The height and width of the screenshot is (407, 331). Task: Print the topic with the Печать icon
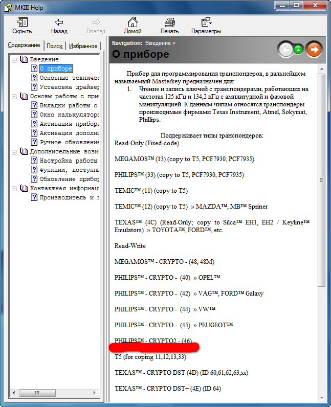pos(169,22)
